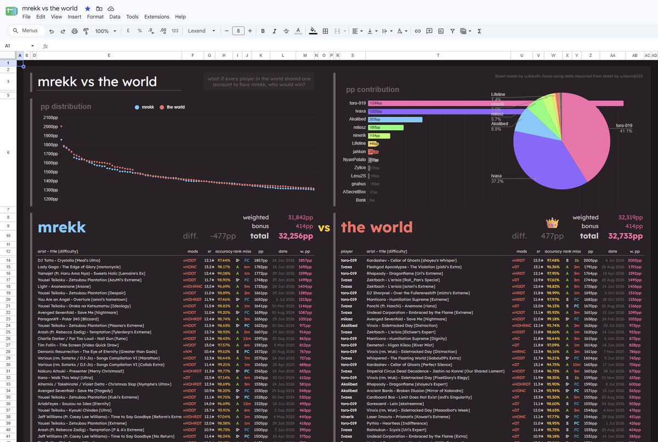The height and width of the screenshot is (442, 658).
Task: Open the File menu
Action: point(26,17)
